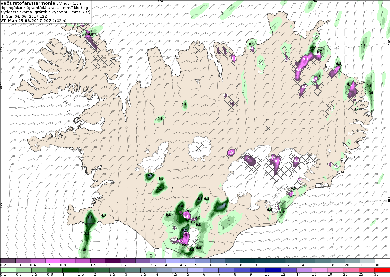Image resolution: width=390 pixels, height=277 pixels.
Task: Click the grey-teal 3 swatch in lower legend
Action: tap(133, 270)
